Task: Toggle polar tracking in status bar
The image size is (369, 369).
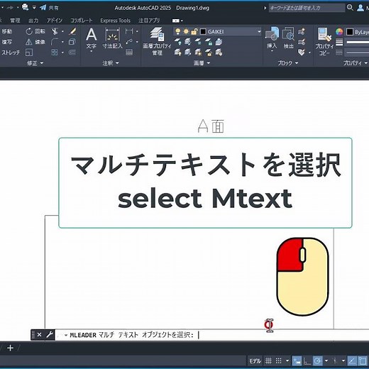Action: 317,360
